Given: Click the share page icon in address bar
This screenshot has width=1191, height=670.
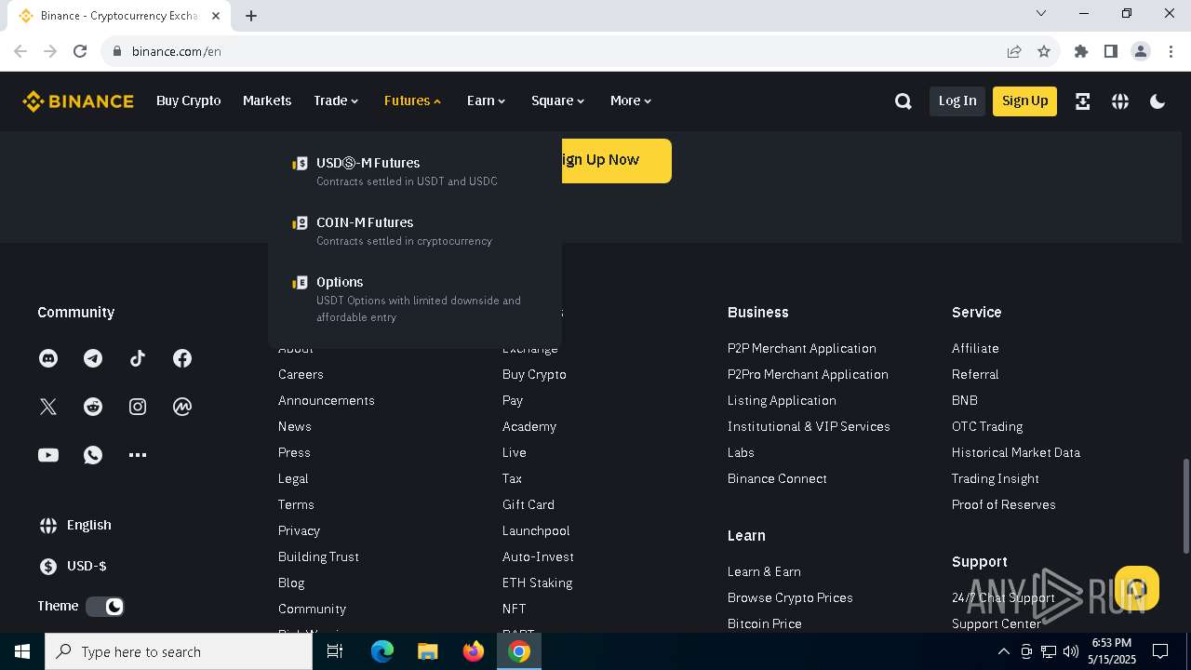Looking at the screenshot, I should point(1014,51).
